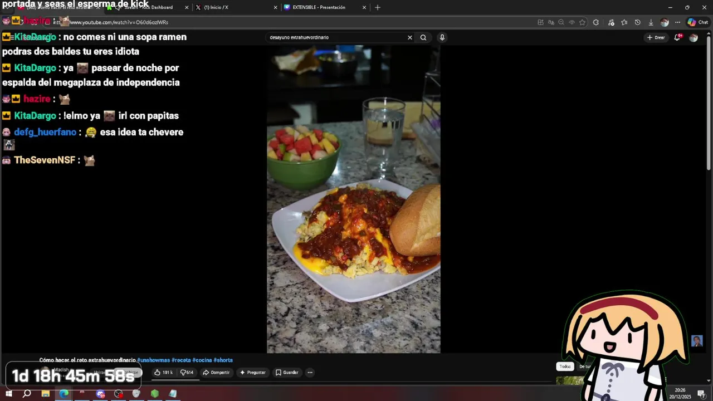The height and width of the screenshot is (401, 713).
Task: Open browser History
Action: (637, 22)
